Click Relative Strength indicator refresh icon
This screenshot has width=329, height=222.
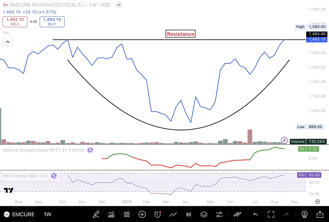point(90,150)
